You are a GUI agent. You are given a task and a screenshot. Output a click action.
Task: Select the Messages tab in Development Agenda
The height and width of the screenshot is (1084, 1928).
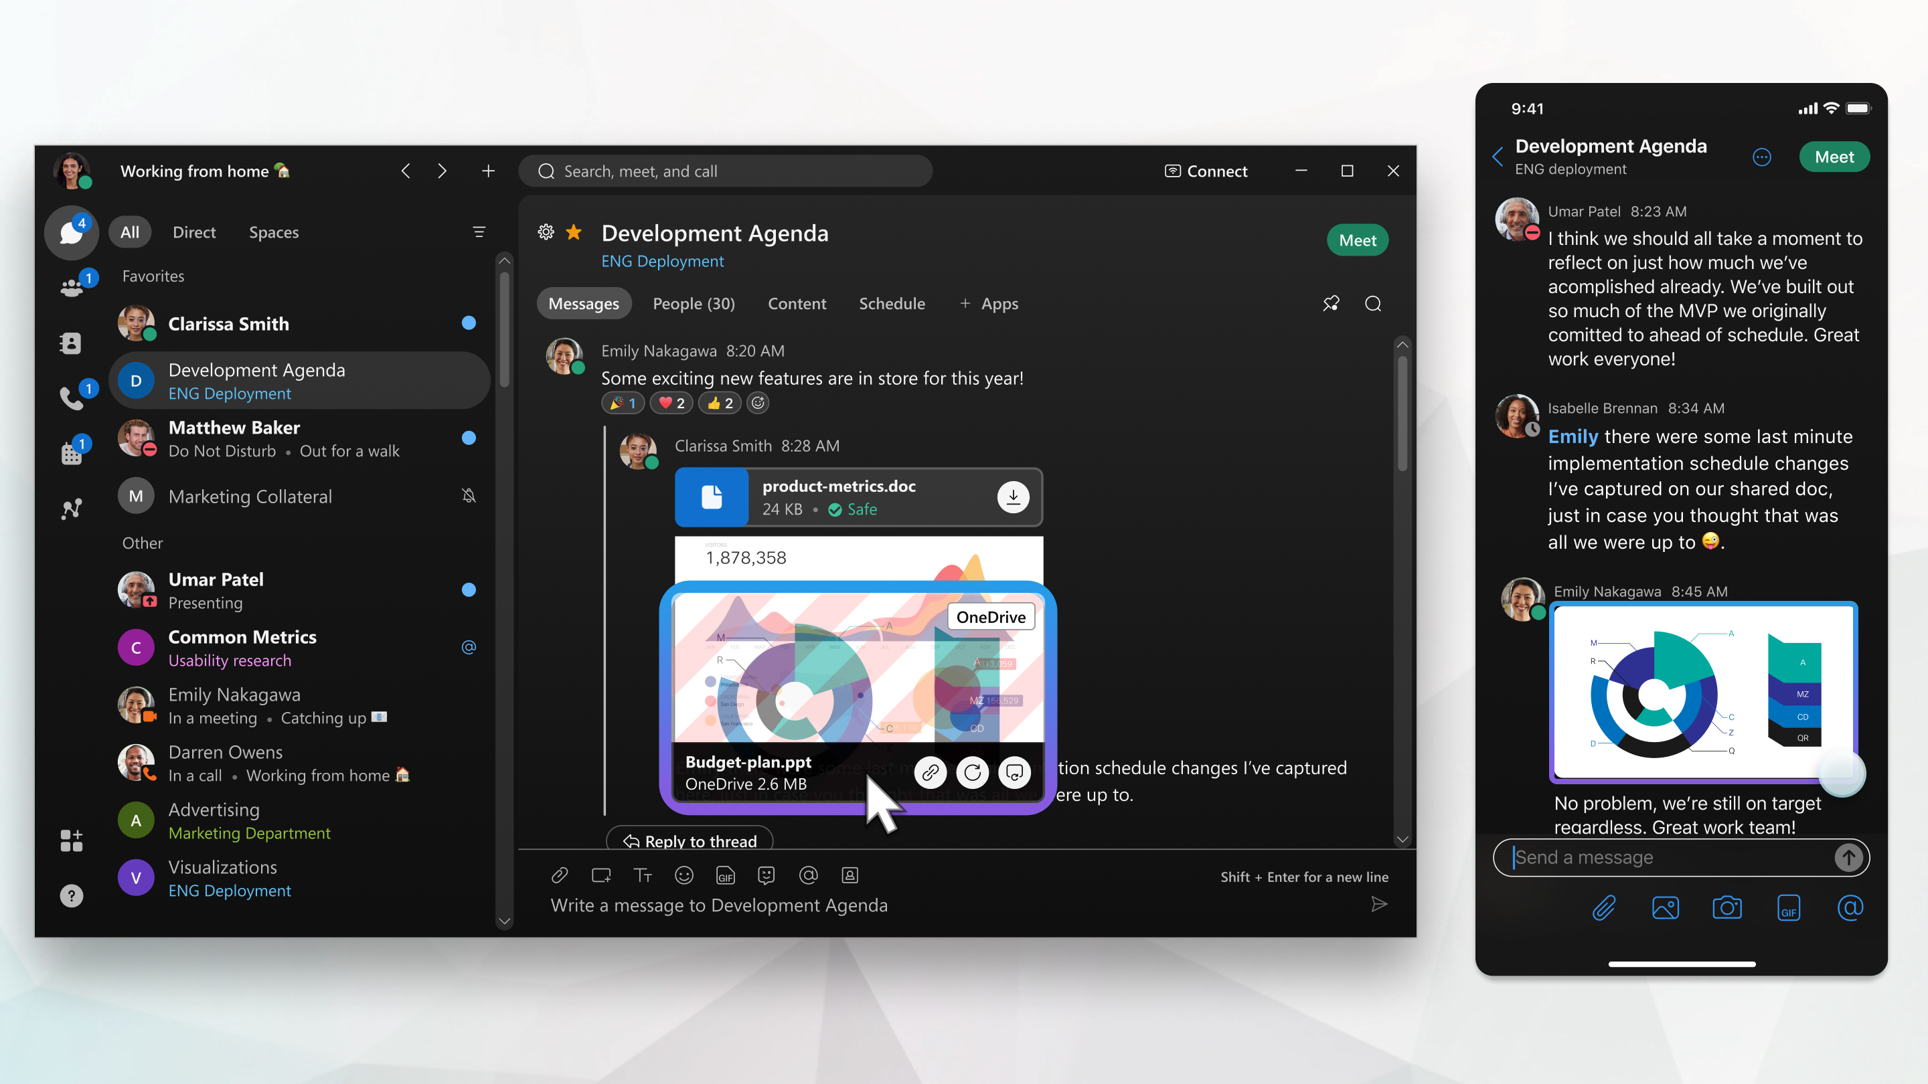coord(584,303)
